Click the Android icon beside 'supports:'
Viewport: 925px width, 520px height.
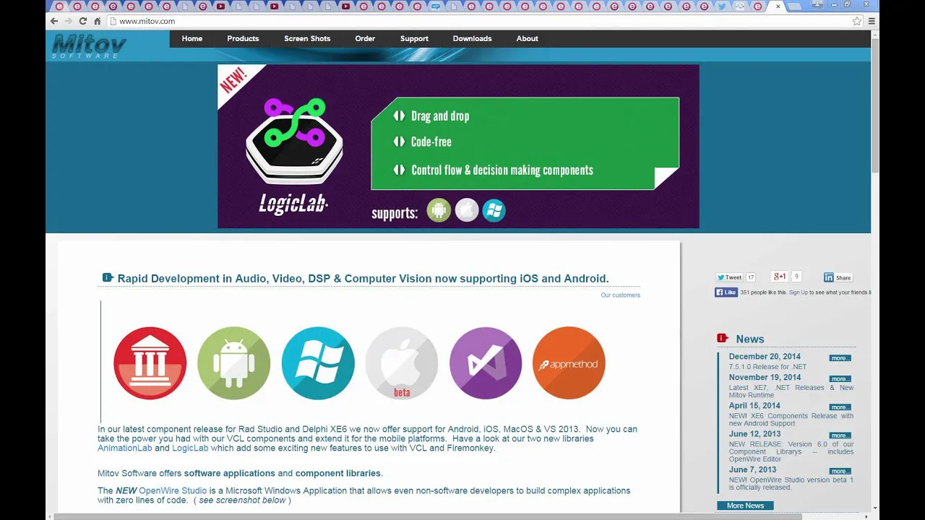(x=439, y=210)
